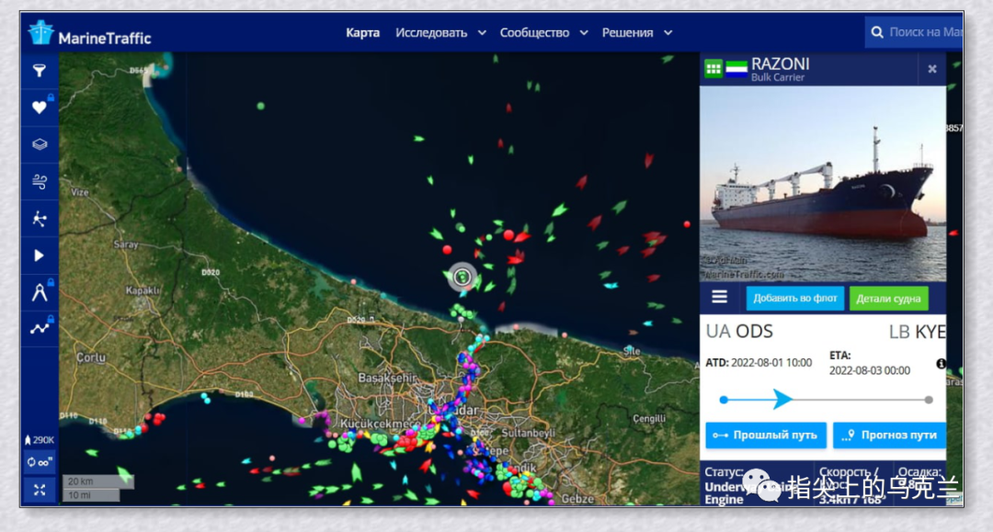Click the Gebze label on map
Screen dimensions: 993x532
(576, 499)
